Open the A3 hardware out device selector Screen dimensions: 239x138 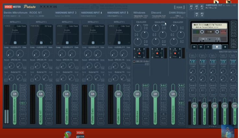point(202,7)
